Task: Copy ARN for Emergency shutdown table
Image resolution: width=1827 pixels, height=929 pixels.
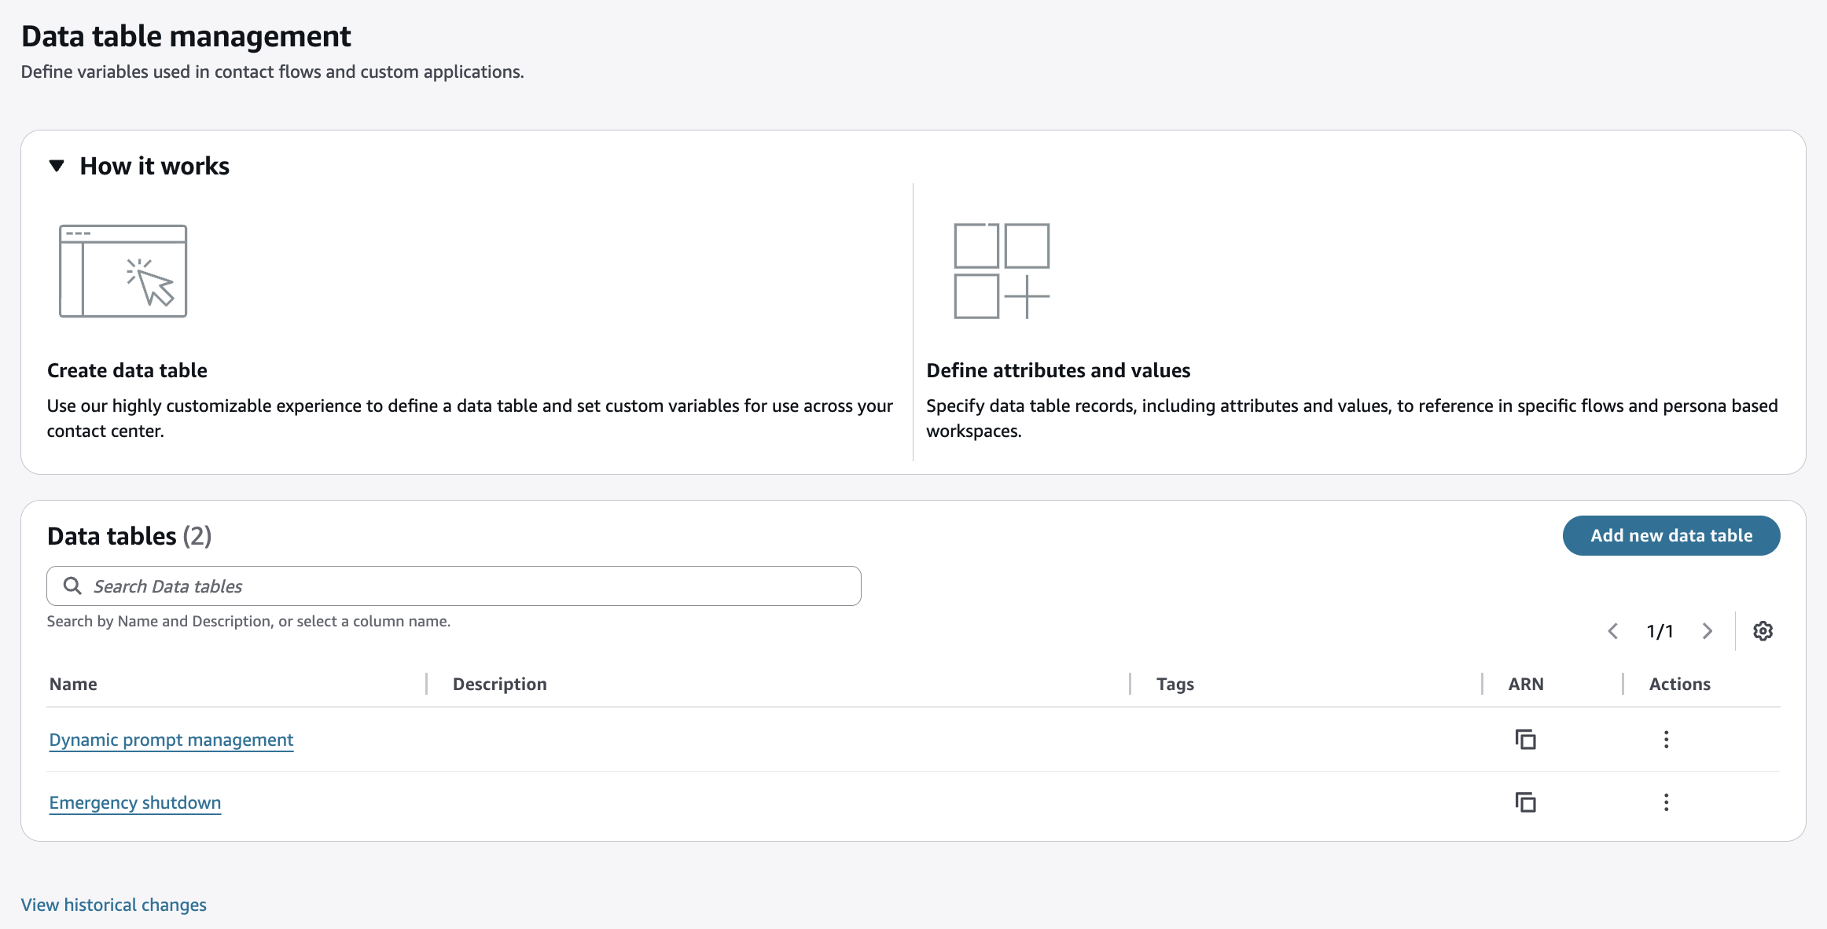Action: pyautogui.click(x=1525, y=802)
